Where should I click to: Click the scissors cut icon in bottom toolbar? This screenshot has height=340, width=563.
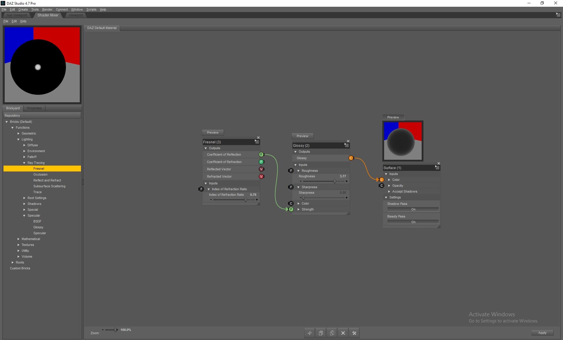pyautogui.click(x=310, y=333)
